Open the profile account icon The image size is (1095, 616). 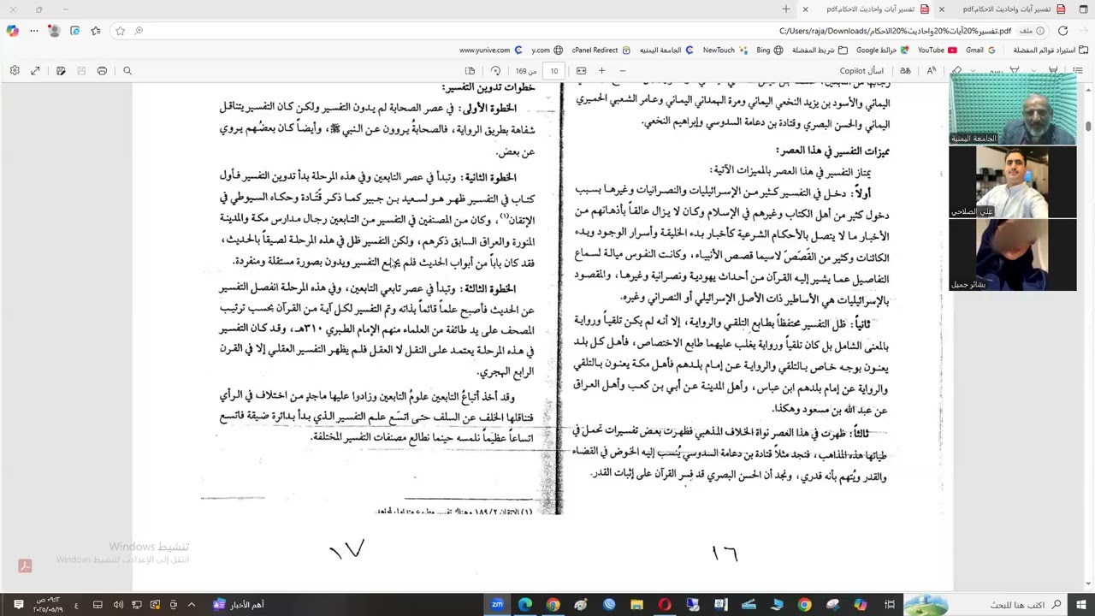[54, 31]
